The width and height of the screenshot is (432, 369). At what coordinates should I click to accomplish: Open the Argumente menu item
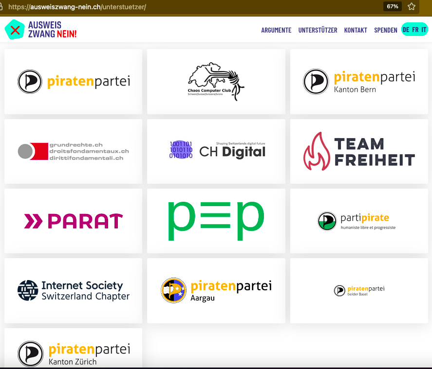pos(276,30)
